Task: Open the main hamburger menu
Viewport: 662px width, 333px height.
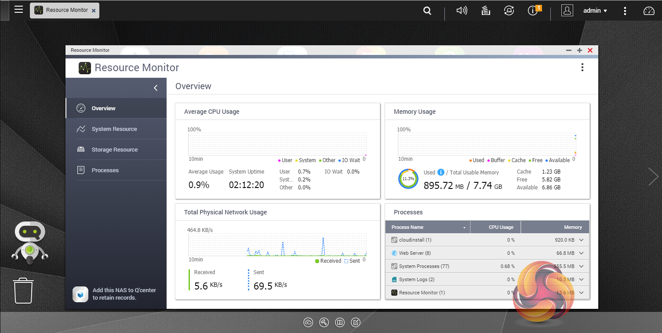Action: click(18, 9)
